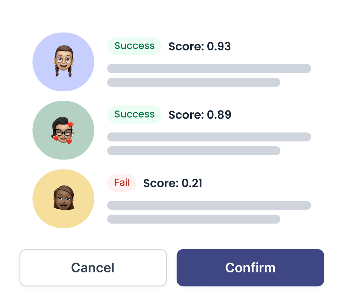344x306 pixels.
Task: Select the Score: 0.89 text
Action: [200, 115]
